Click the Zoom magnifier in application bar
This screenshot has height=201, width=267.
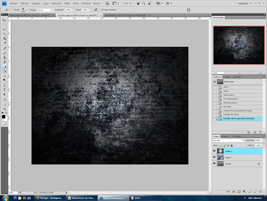(x=144, y=3)
